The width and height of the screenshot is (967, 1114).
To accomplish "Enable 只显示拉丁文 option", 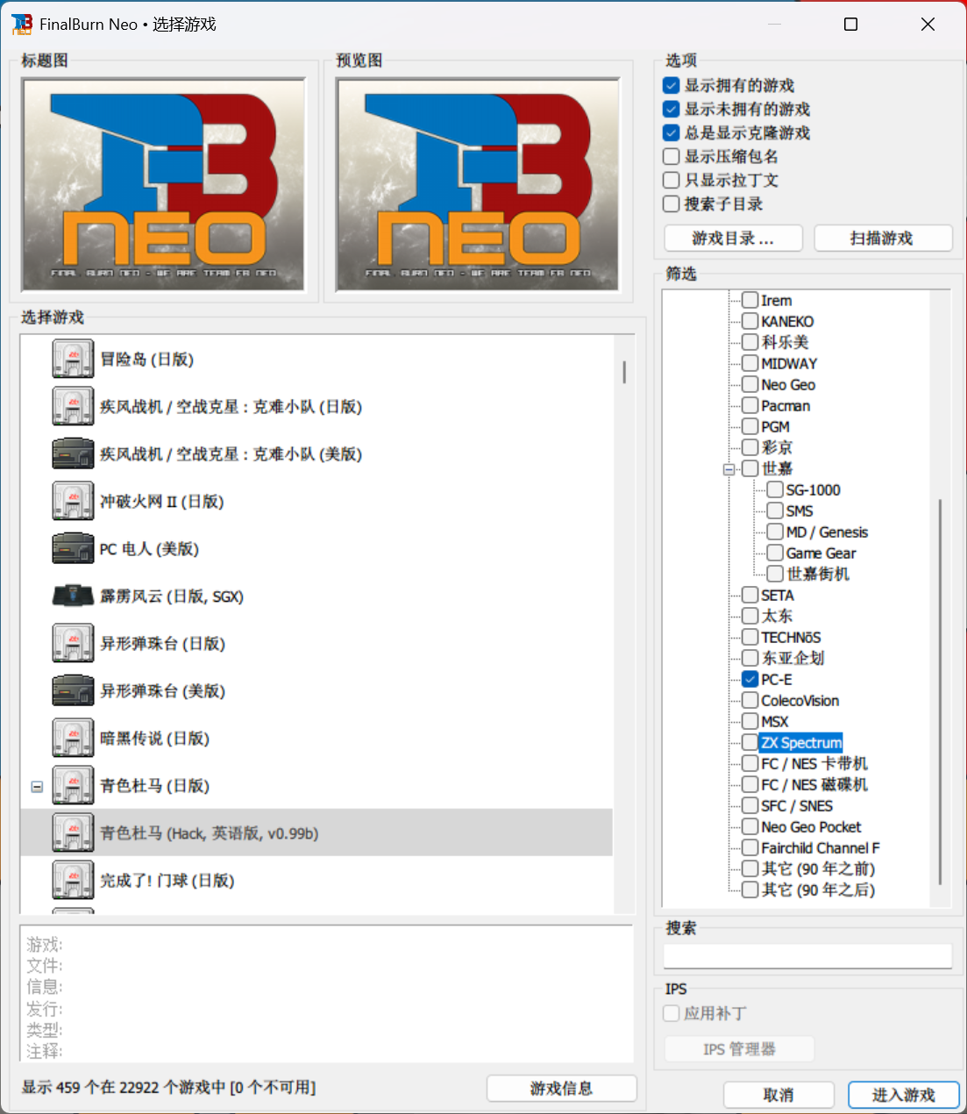I will click(x=672, y=180).
